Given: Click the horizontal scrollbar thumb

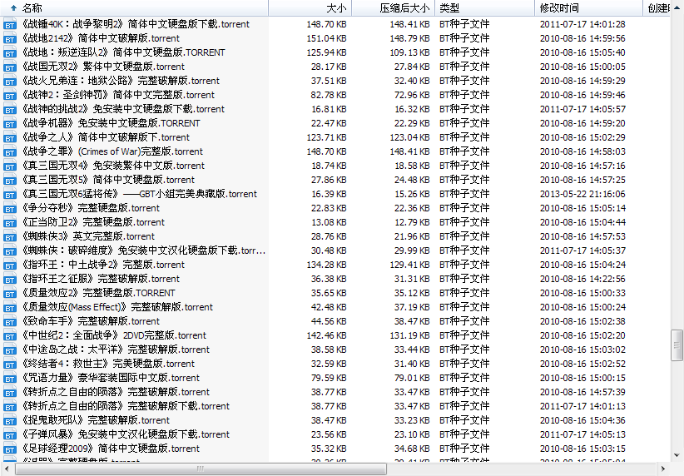Looking at the screenshot, I should 201,469.
